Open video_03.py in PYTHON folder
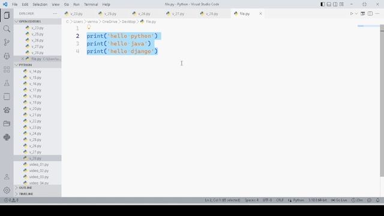 coord(38,177)
